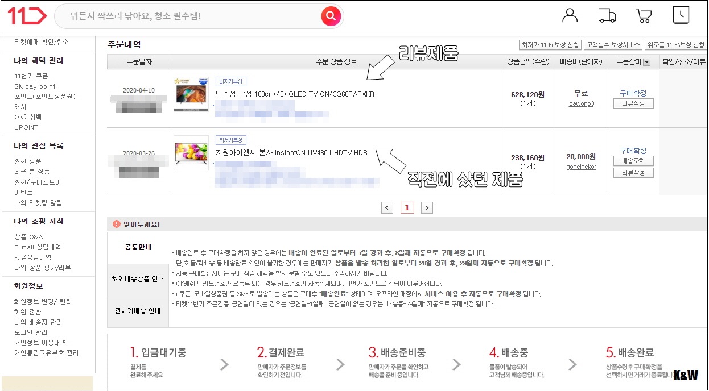This screenshot has width=709, height=391.
Task: Click order date 2020-03-26
Action: (138, 154)
